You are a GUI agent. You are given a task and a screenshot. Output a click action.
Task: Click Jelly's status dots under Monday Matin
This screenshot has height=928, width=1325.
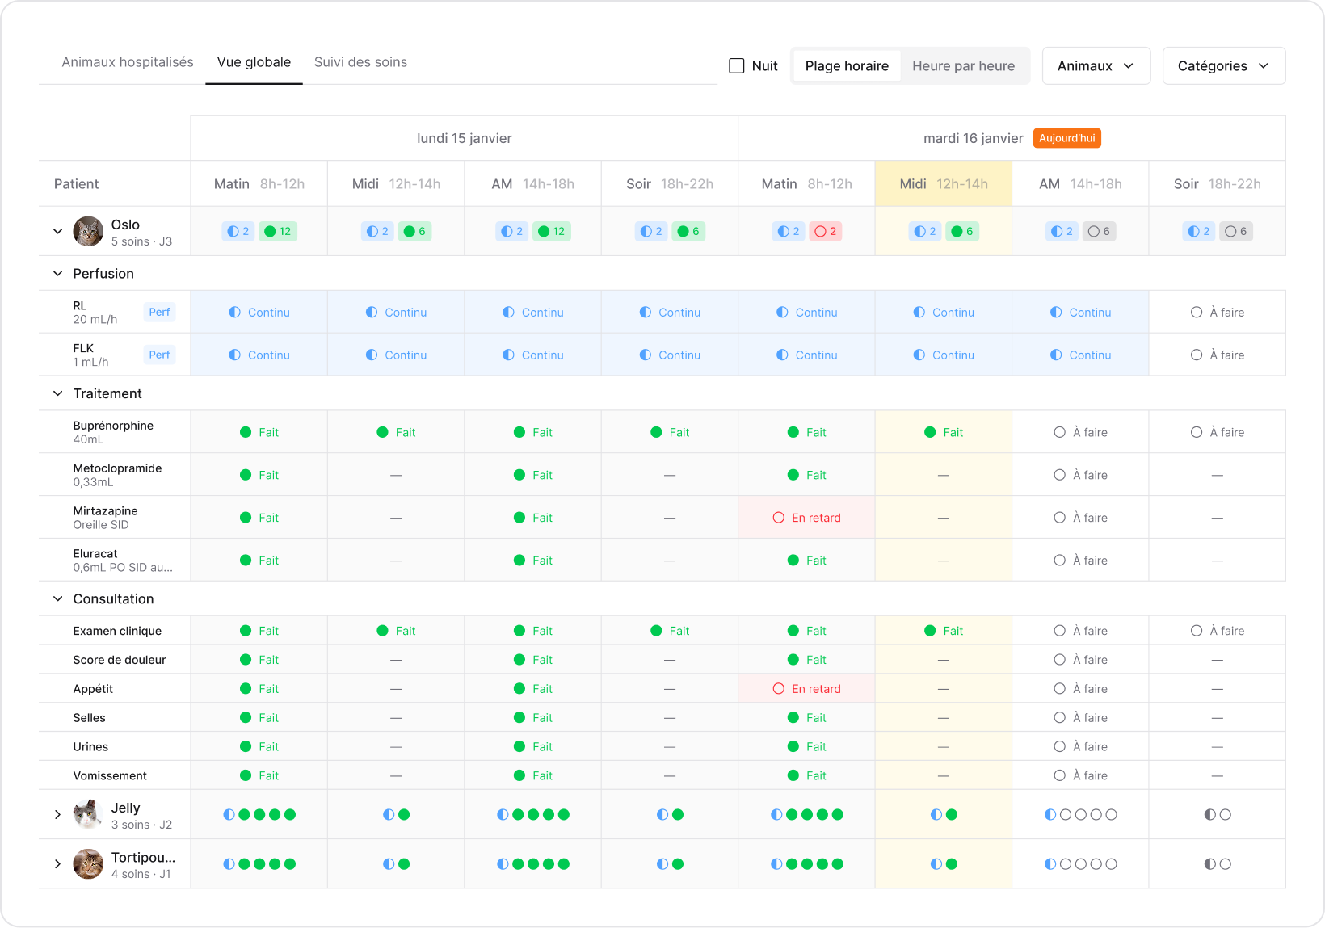(x=259, y=815)
